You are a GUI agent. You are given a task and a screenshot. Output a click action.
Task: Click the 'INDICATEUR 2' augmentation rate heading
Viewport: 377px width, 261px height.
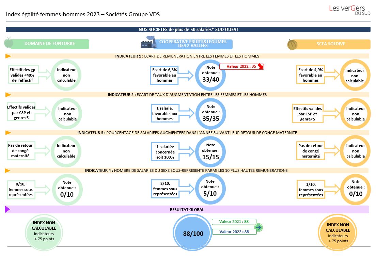click(187, 95)
